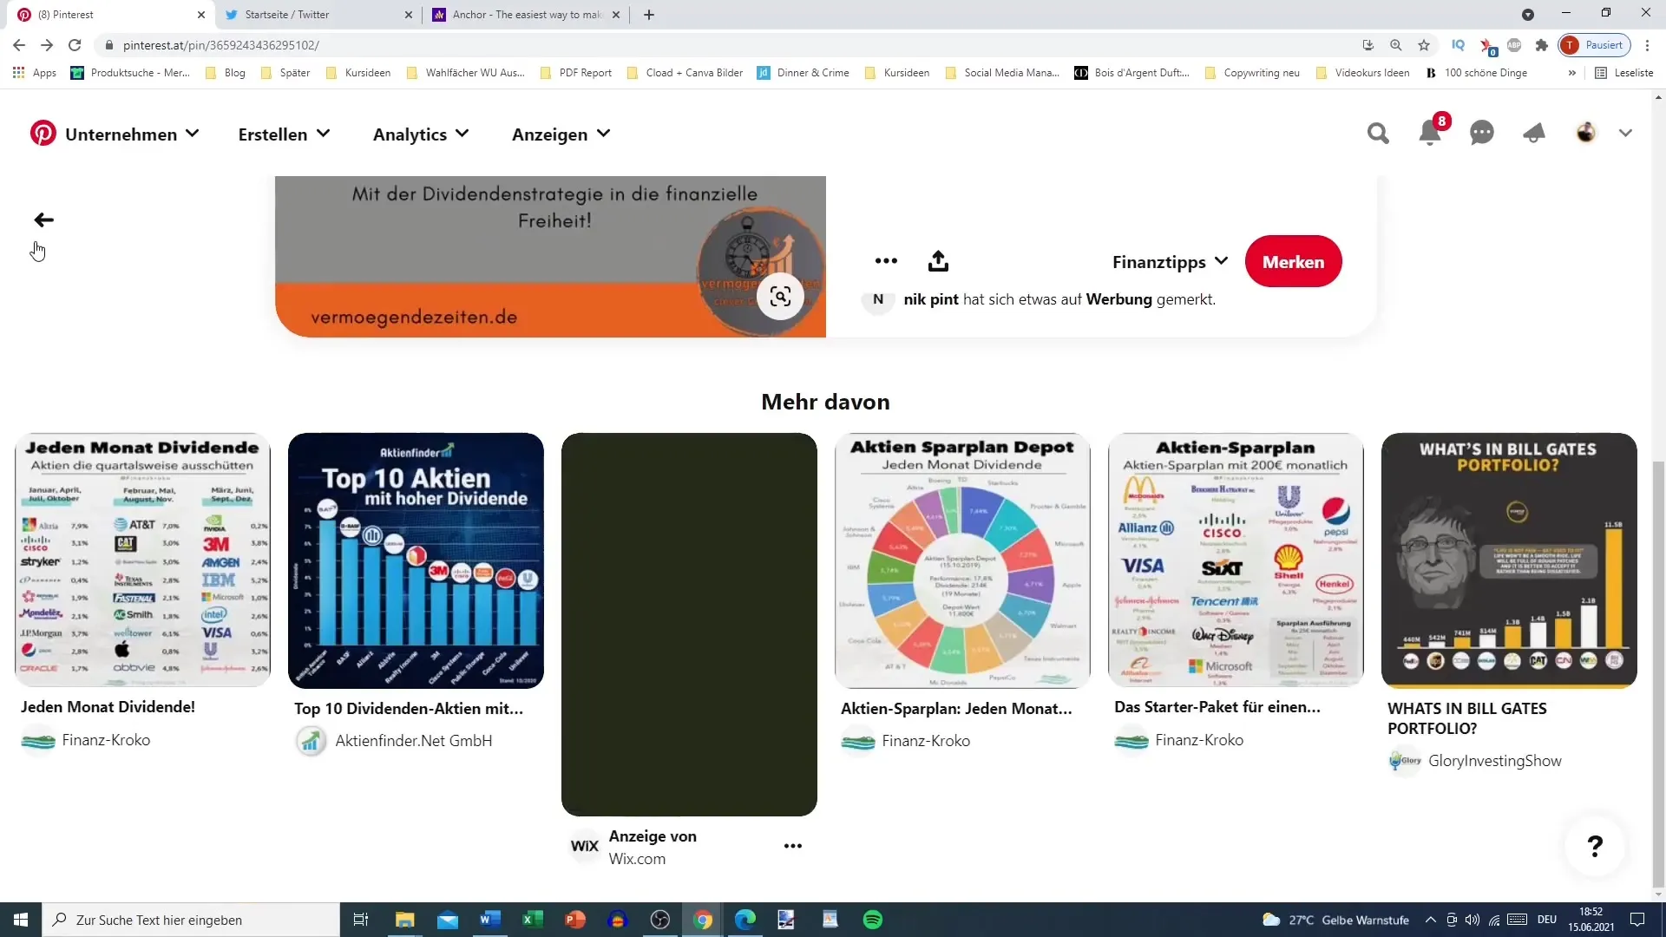The image size is (1666, 937).
Task: Open the profile avatar in header
Action: click(x=1586, y=133)
